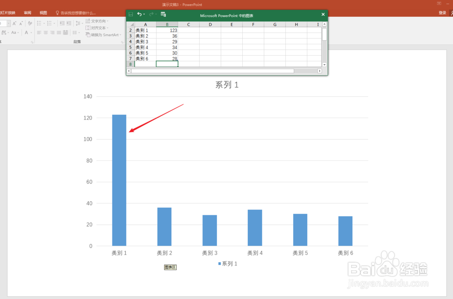Screen dimensions: 453x299
Task: Click the undo arrow in chart data window
Action: [140, 14]
